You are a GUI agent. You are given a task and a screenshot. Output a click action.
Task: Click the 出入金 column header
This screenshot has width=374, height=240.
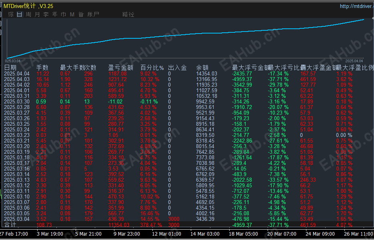pyautogui.click(x=177, y=67)
